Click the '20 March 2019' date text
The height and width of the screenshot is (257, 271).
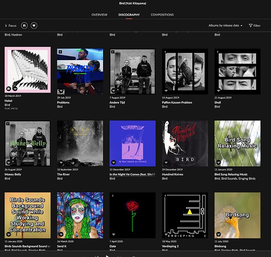point(13,96)
